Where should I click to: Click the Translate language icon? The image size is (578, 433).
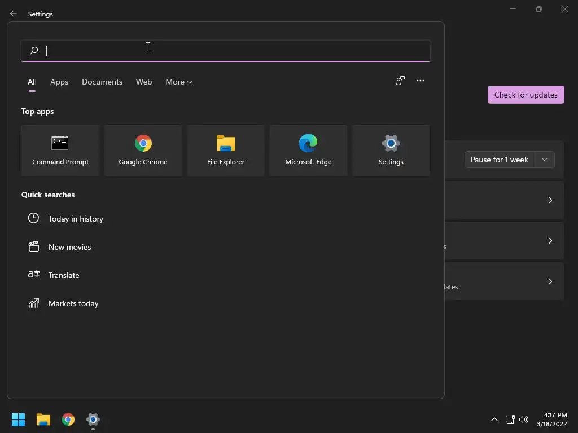coord(33,275)
